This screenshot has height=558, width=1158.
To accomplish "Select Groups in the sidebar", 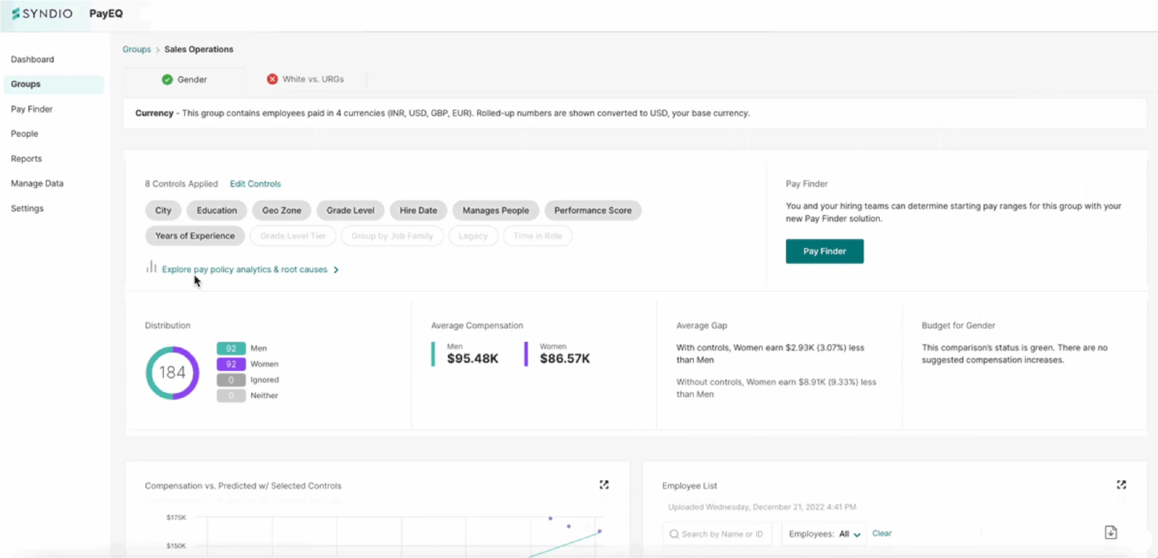I will (x=54, y=84).
